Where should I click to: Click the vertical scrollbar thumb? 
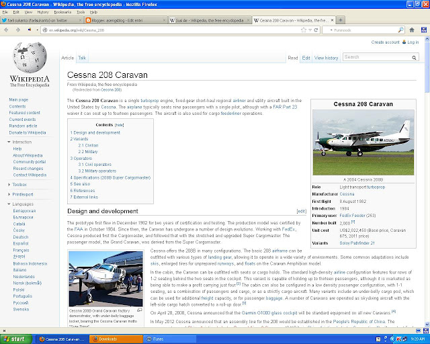[x=427, y=67]
